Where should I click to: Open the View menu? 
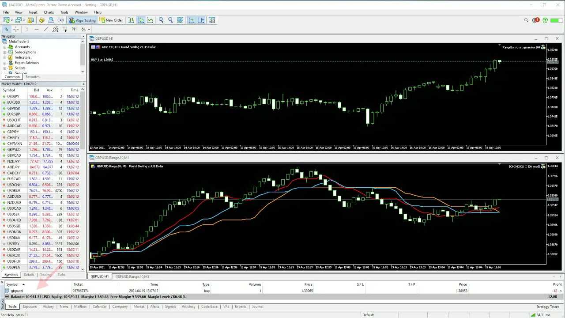coord(19,12)
